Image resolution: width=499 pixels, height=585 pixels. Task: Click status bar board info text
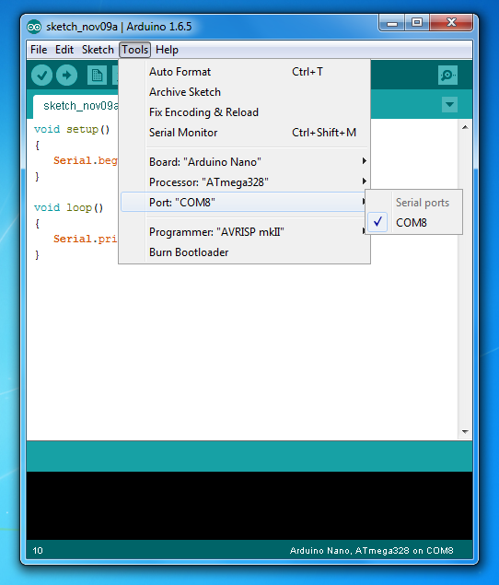[x=371, y=551]
